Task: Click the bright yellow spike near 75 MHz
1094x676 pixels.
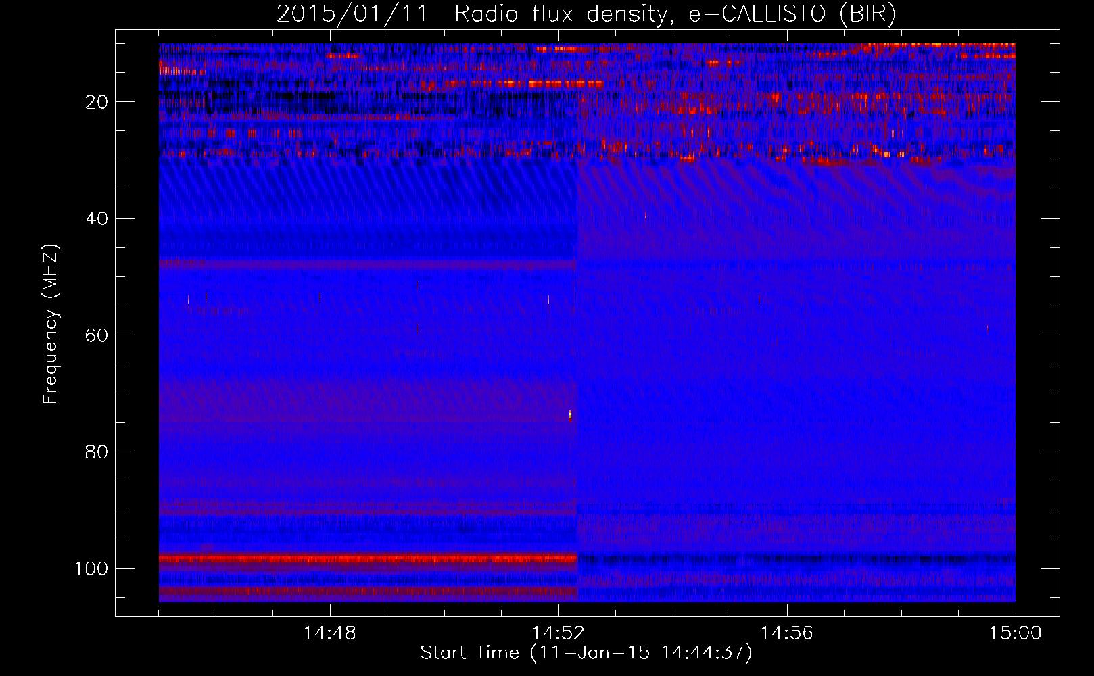Action: [x=571, y=414]
